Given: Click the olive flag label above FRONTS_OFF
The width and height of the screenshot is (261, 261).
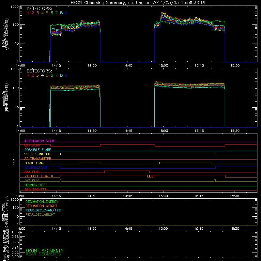Looking at the screenshot, I should click(x=32, y=181).
